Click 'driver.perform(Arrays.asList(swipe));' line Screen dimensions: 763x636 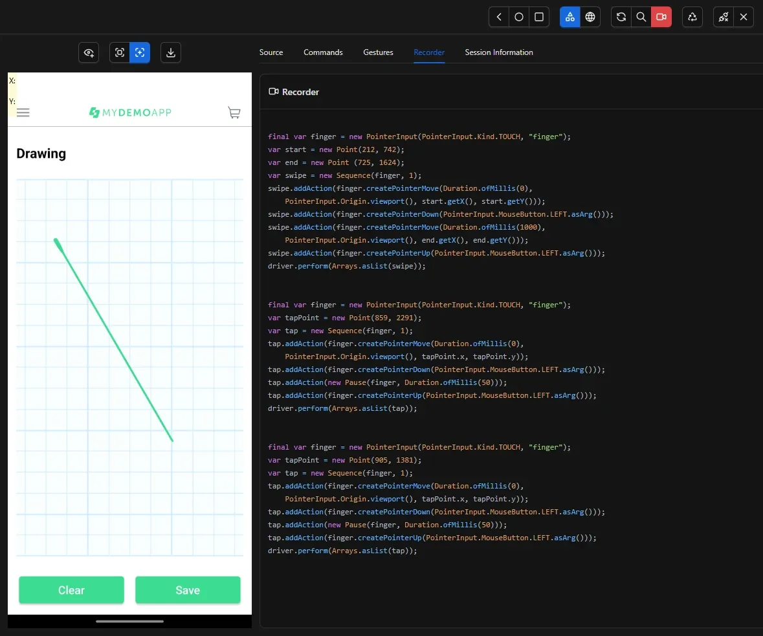coord(346,266)
